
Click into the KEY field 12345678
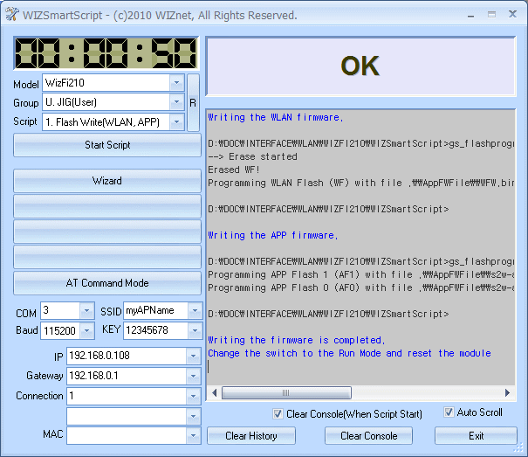pos(155,330)
